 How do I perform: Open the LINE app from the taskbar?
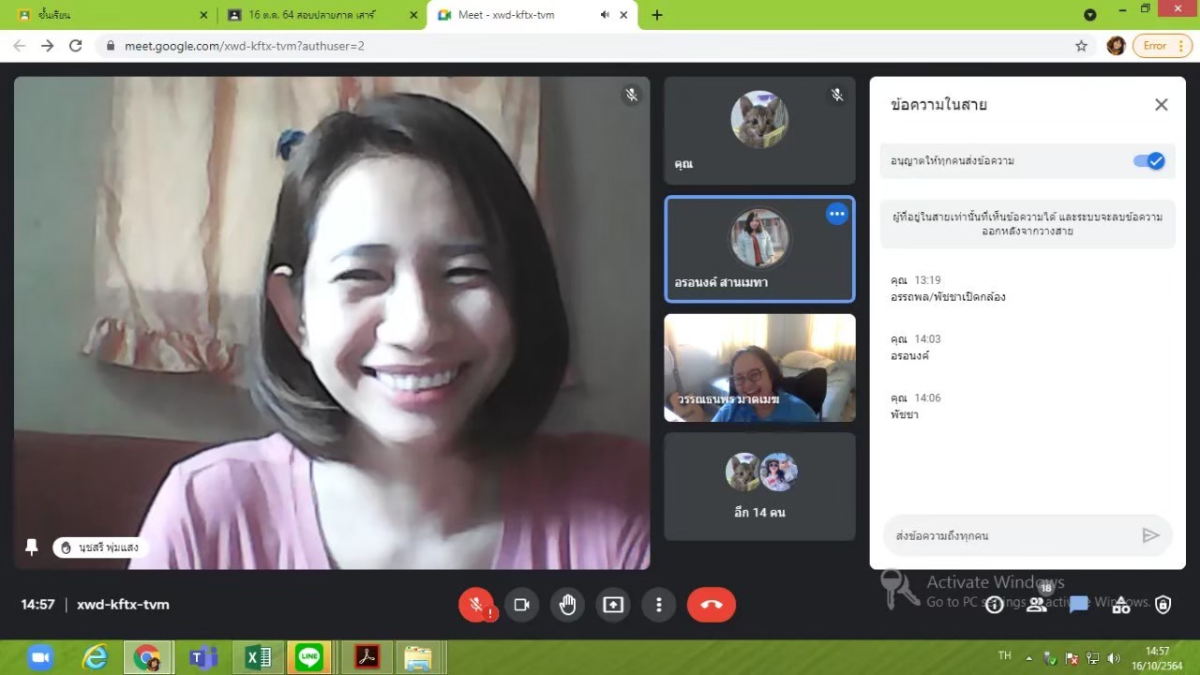[x=309, y=658]
